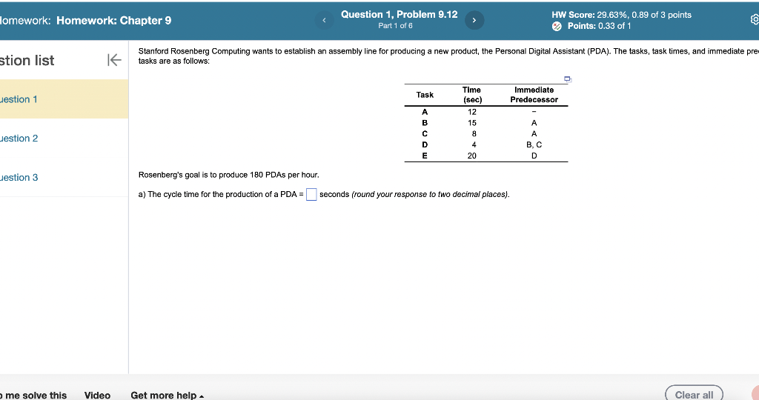
Task: Click the time value 4 for task D
Action: 474,144
